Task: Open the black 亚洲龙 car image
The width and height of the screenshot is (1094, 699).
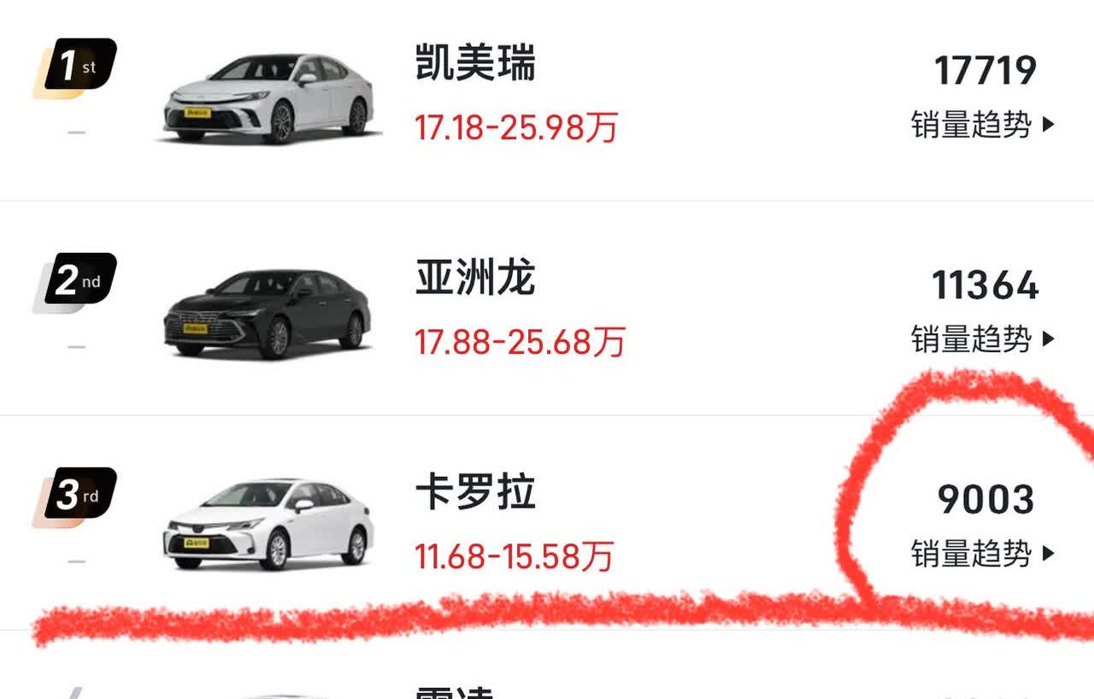Action: [x=269, y=313]
